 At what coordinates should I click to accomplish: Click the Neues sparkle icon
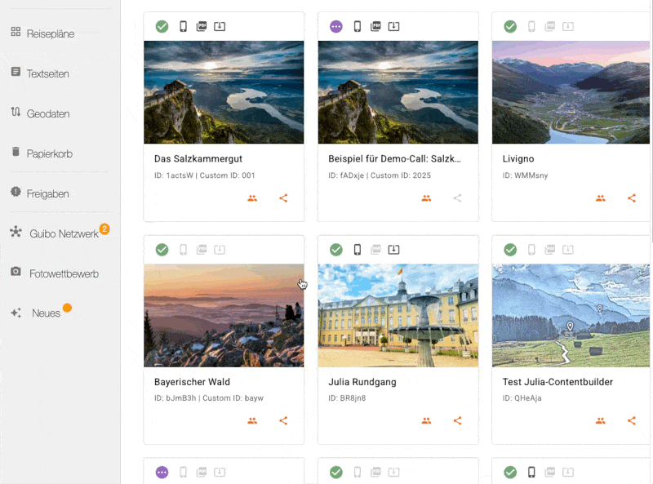(16, 313)
